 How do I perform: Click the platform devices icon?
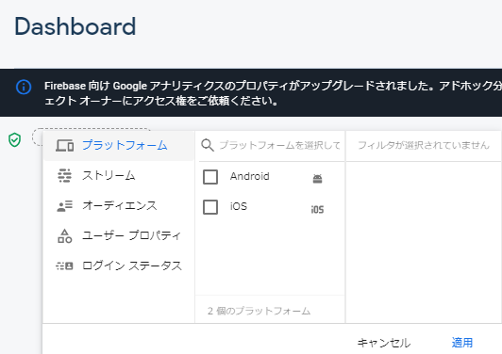[x=65, y=146]
